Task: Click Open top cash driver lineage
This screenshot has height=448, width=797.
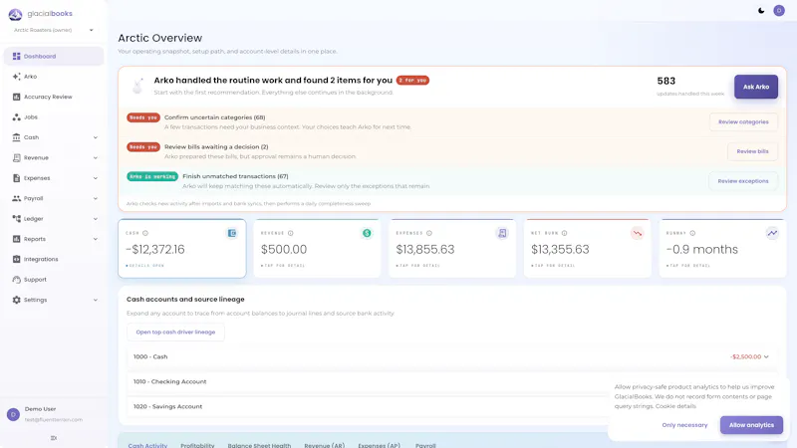Action: pyautogui.click(x=175, y=333)
